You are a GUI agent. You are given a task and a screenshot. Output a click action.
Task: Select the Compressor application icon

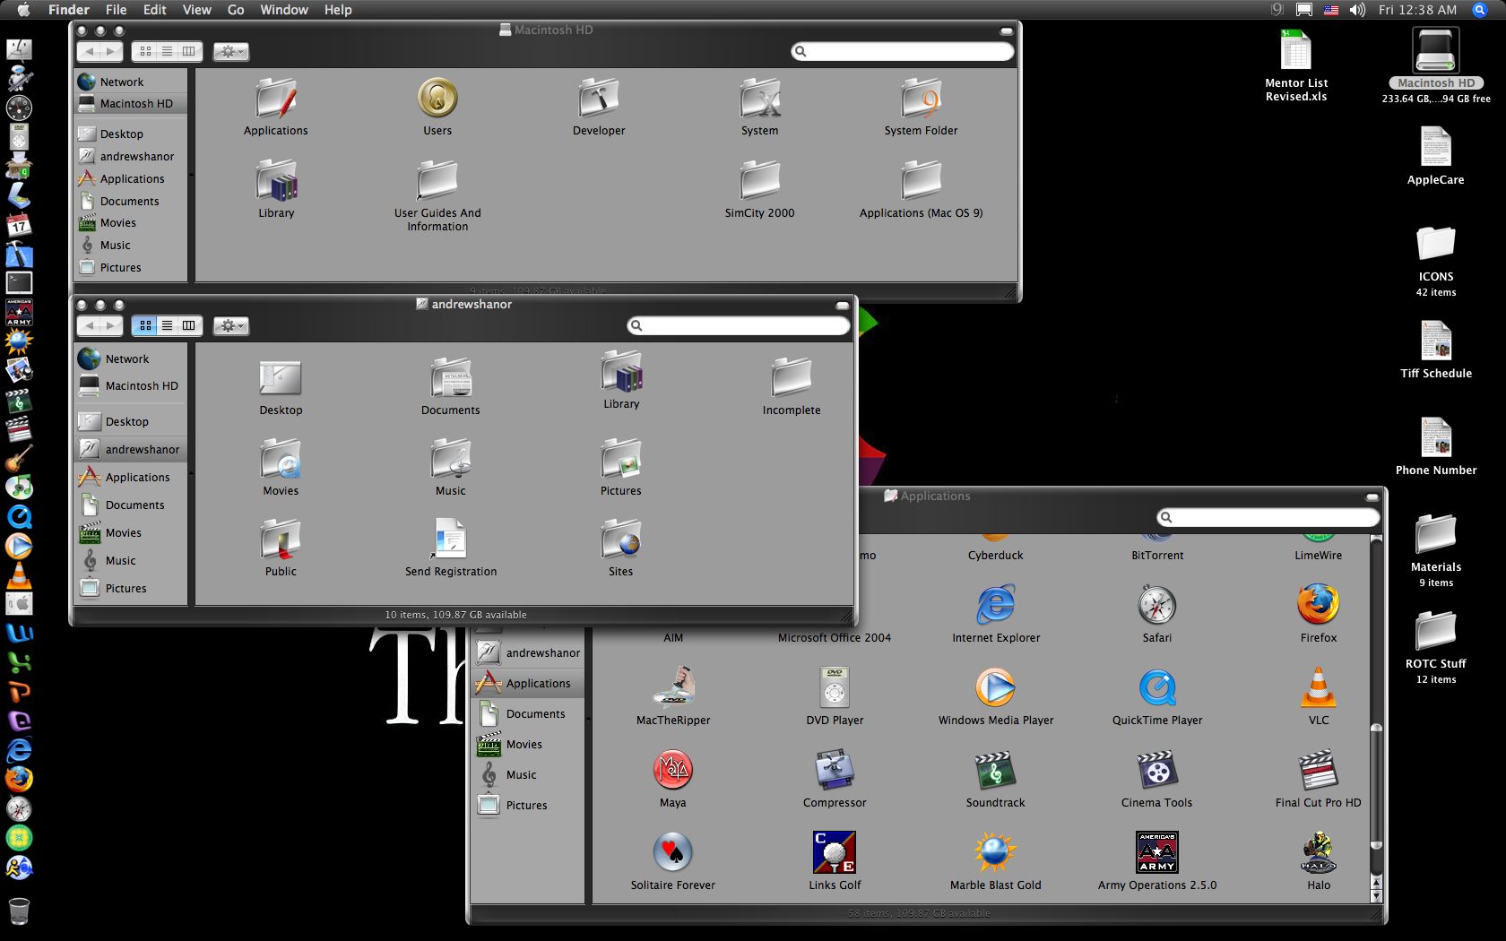835,770
